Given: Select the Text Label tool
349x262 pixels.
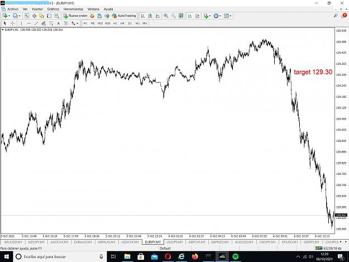Looking at the screenshot, I should [66, 23].
